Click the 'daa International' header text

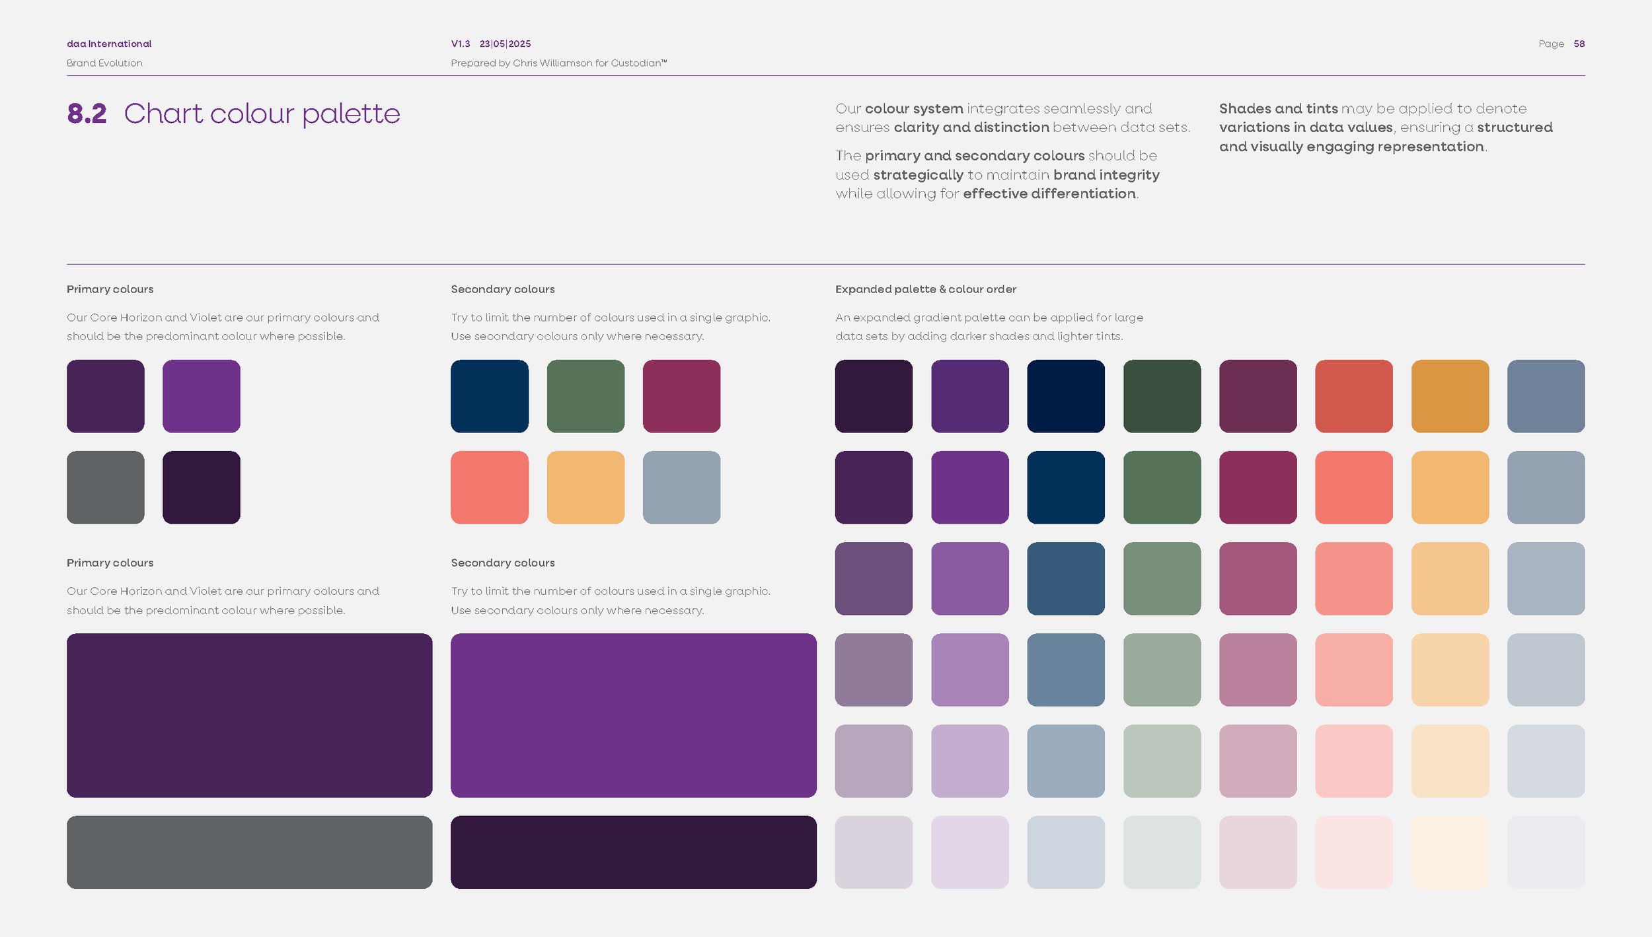click(109, 44)
